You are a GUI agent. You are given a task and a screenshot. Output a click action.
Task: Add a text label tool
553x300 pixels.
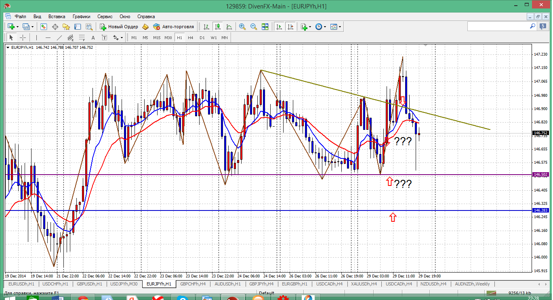[x=93, y=37]
